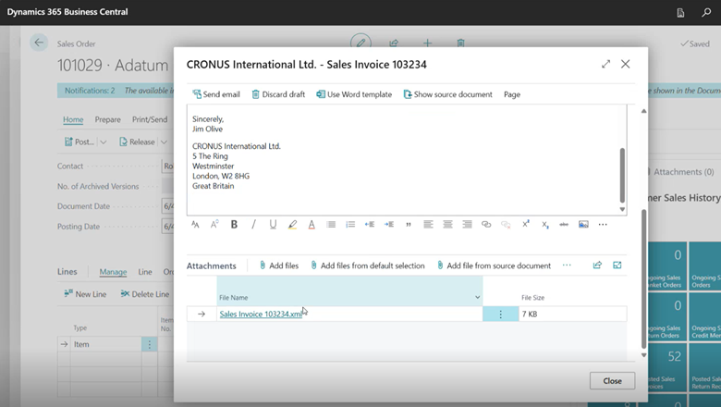The width and height of the screenshot is (721, 407).
Task: Insert an image into the email
Action: pos(583,225)
